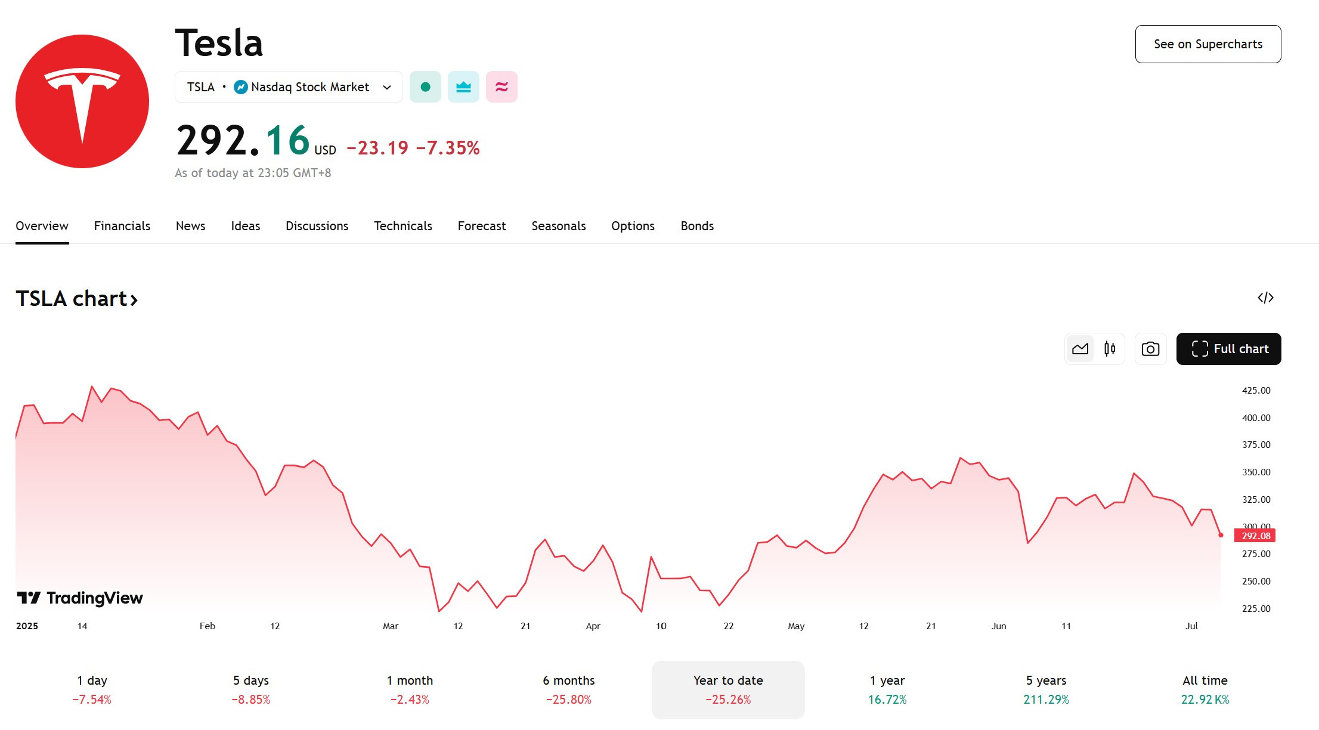Click the Jul date label on the time axis
1319x730 pixels.
[1191, 626]
